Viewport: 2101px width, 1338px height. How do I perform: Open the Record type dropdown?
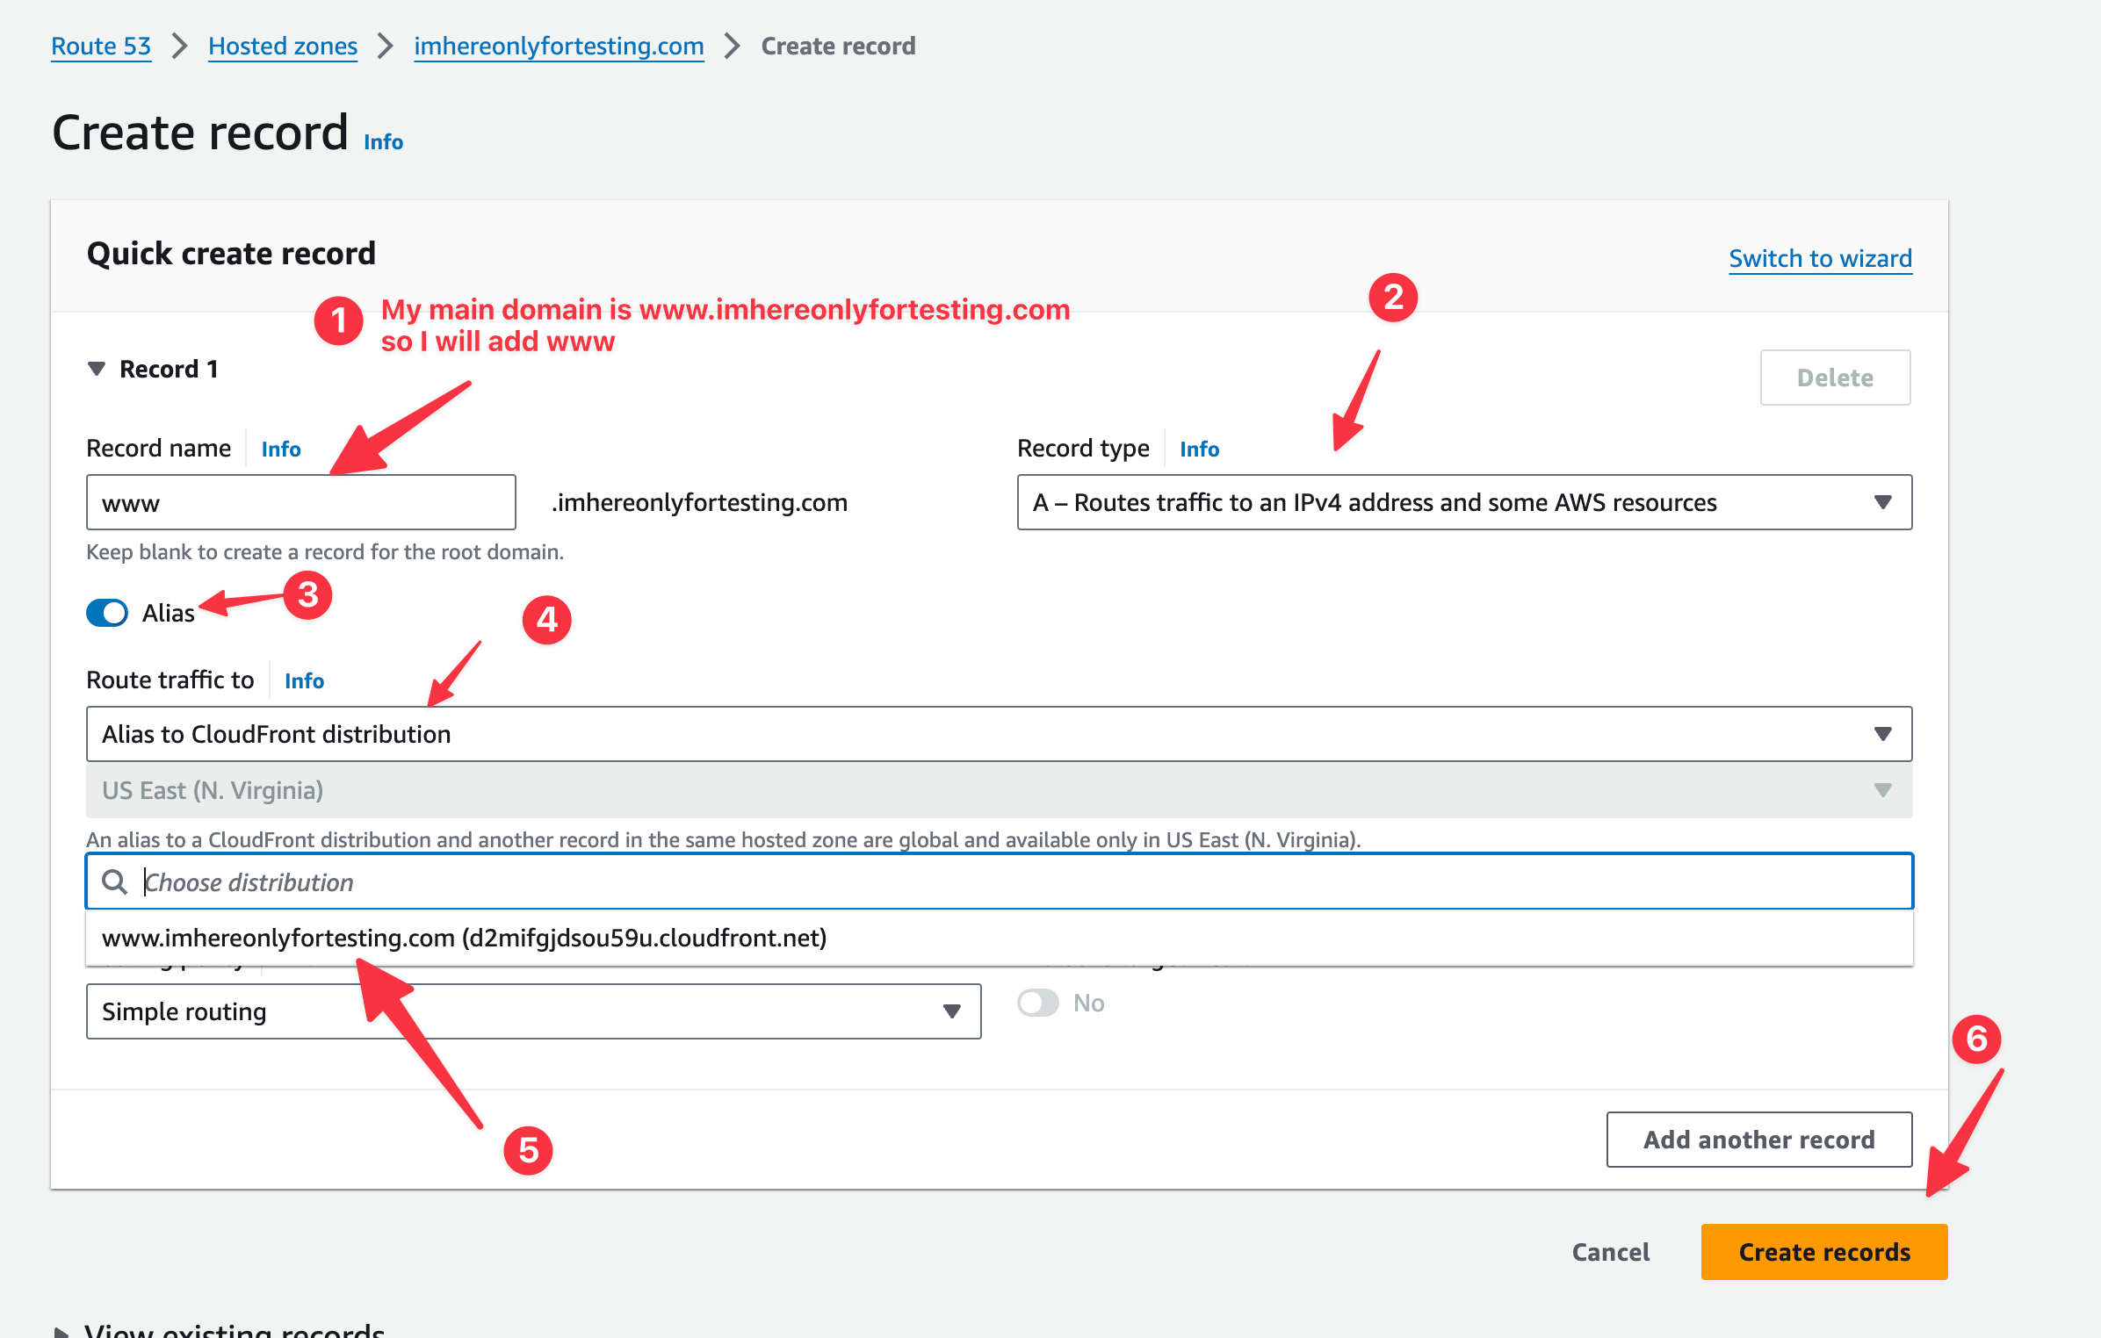click(x=1463, y=502)
